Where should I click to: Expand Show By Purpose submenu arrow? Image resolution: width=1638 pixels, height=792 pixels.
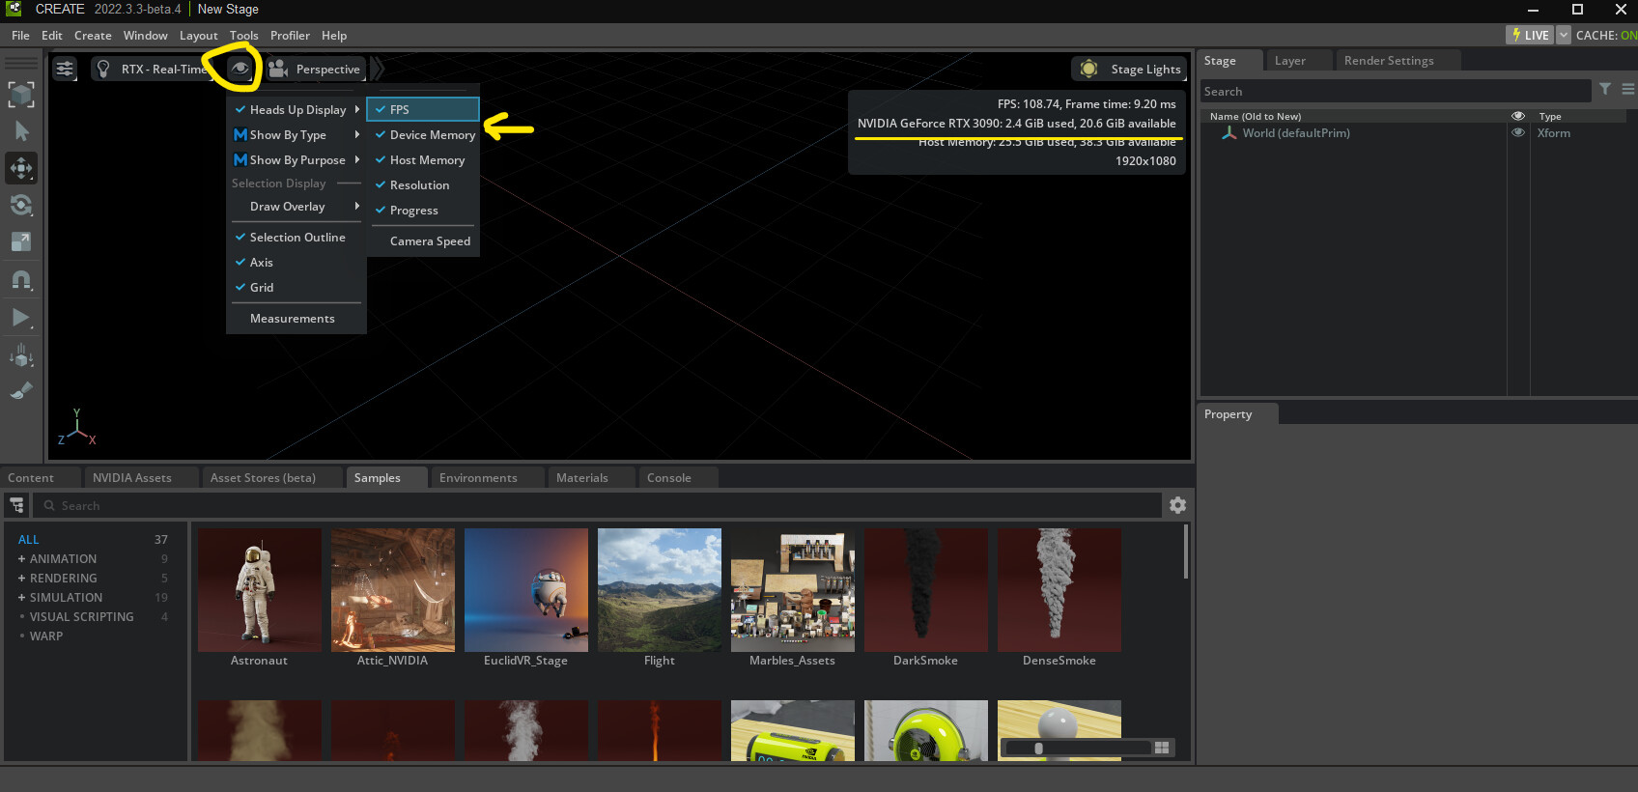(357, 159)
